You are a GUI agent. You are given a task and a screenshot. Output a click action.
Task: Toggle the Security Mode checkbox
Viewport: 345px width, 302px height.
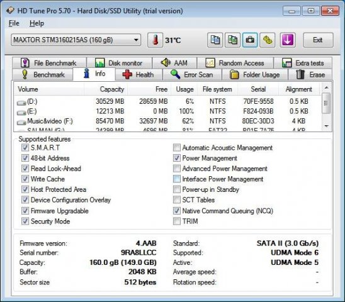[x=25, y=221]
